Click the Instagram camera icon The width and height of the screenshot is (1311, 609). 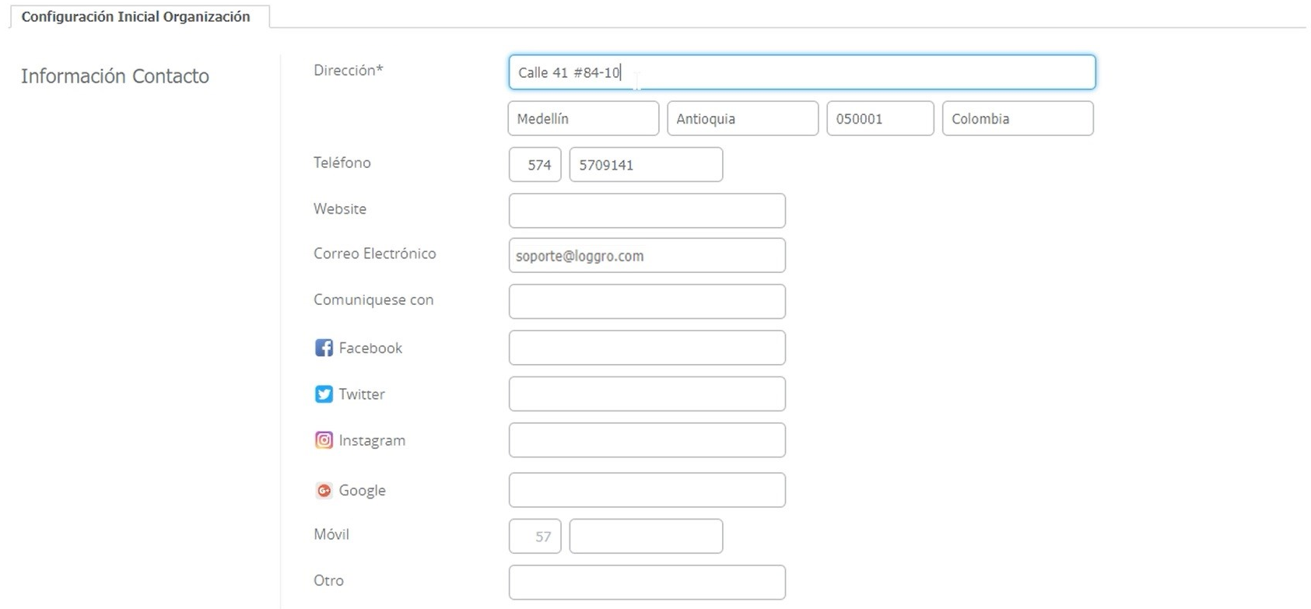tap(324, 440)
